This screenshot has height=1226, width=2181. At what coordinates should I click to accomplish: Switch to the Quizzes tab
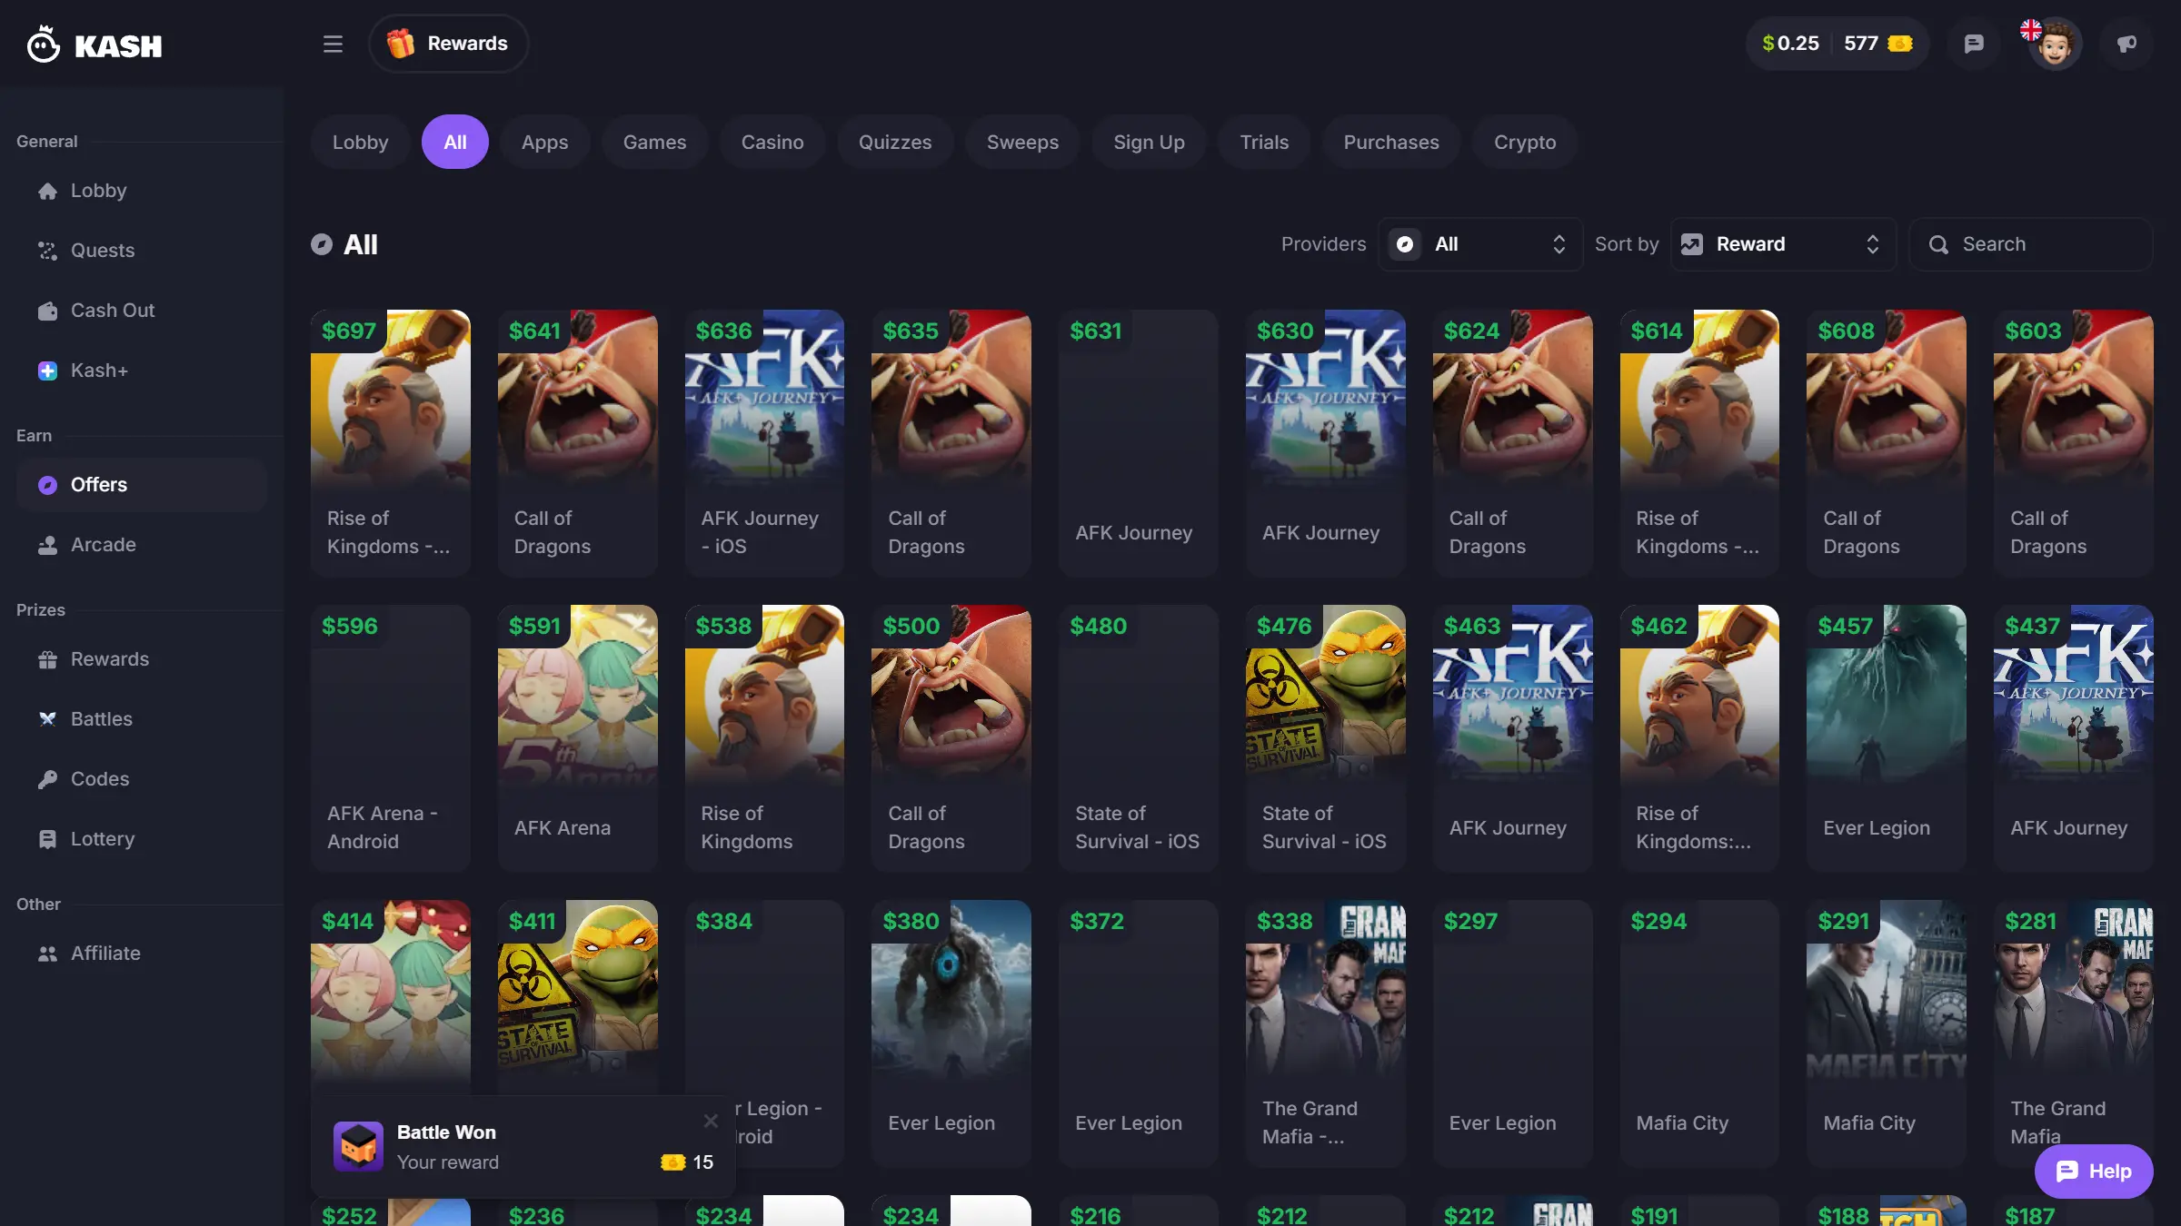point(895,142)
